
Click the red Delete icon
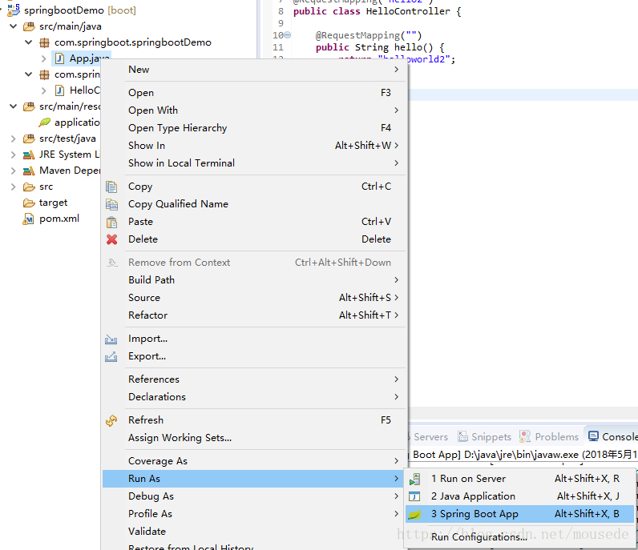[x=111, y=239]
